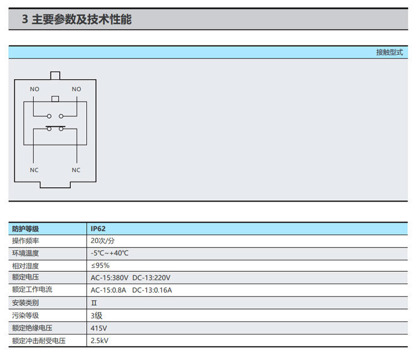
Task: Select the AC-15:380V rated voltage text
Action: 110,277
